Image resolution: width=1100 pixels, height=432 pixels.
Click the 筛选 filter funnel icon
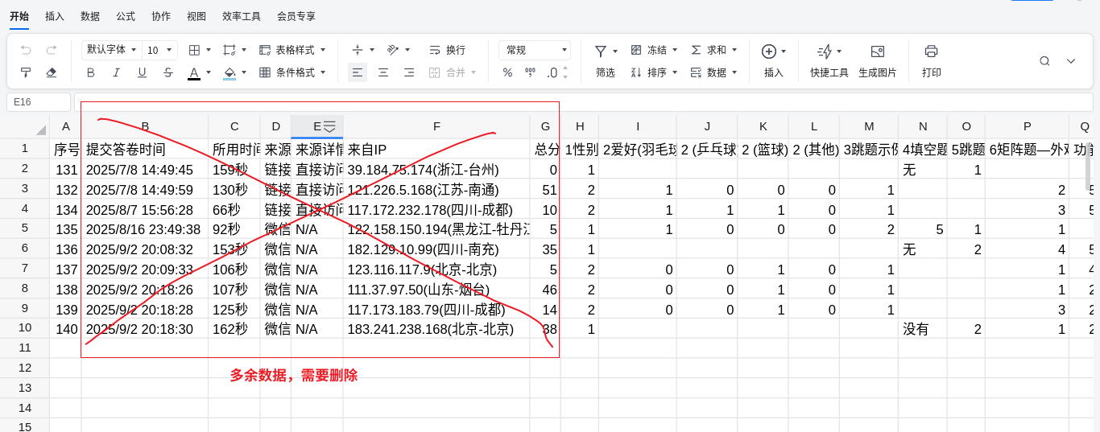[601, 51]
